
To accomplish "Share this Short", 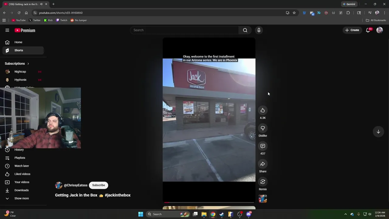I will (263, 164).
